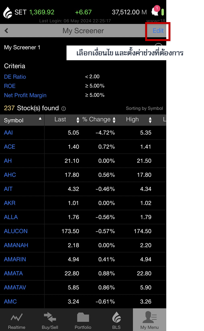Click the stocks found info icon

coord(64,109)
